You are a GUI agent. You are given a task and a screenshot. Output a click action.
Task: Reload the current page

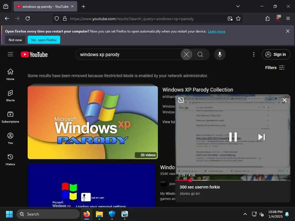(x=28, y=18)
